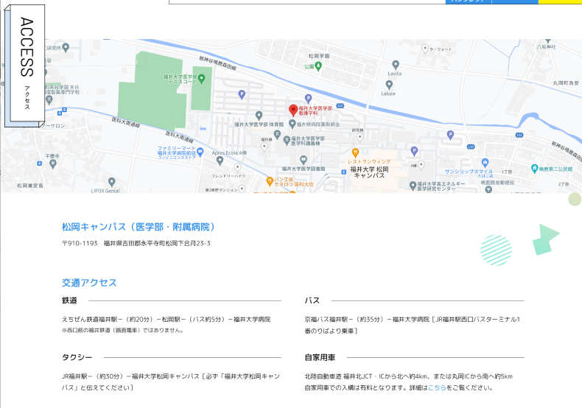
Task: Click the えちぜん鉄道福井駅 route text
Action: click(166, 320)
